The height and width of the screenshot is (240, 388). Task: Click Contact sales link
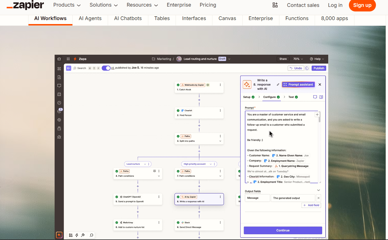tap(303, 5)
